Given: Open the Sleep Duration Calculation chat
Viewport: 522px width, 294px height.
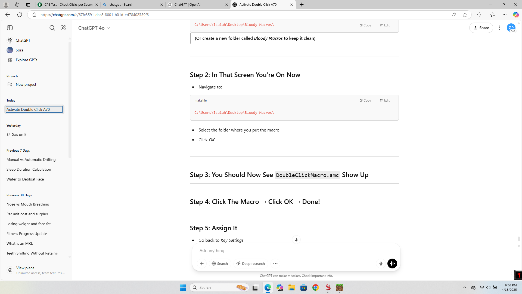Looking at the screenshot, I should click(x=29, y=169).
